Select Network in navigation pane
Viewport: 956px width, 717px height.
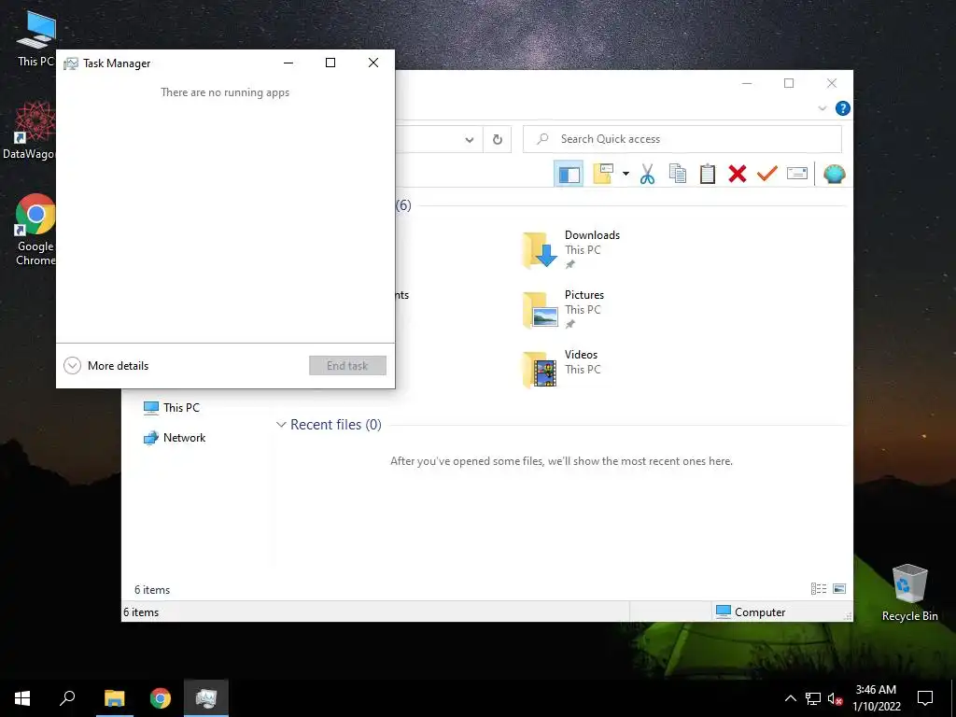coord(175,438)
